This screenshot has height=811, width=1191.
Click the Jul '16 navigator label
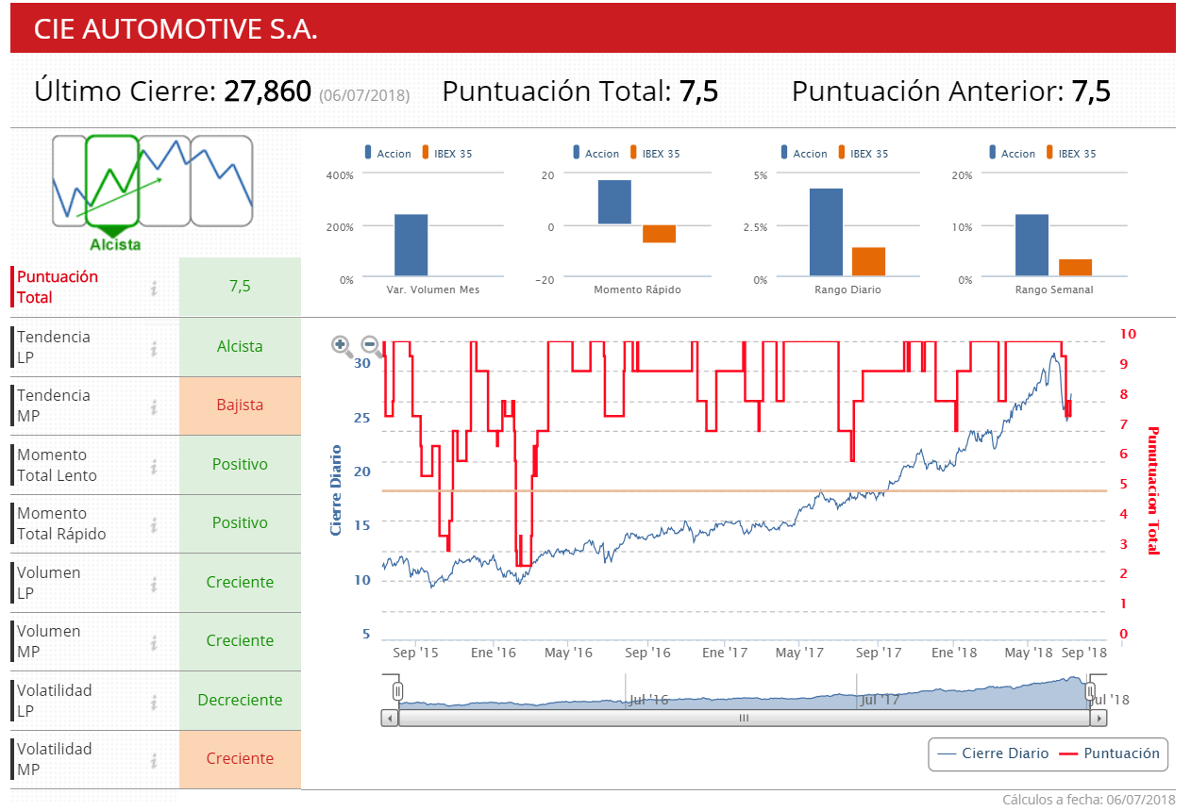click(x=647, y=700)
